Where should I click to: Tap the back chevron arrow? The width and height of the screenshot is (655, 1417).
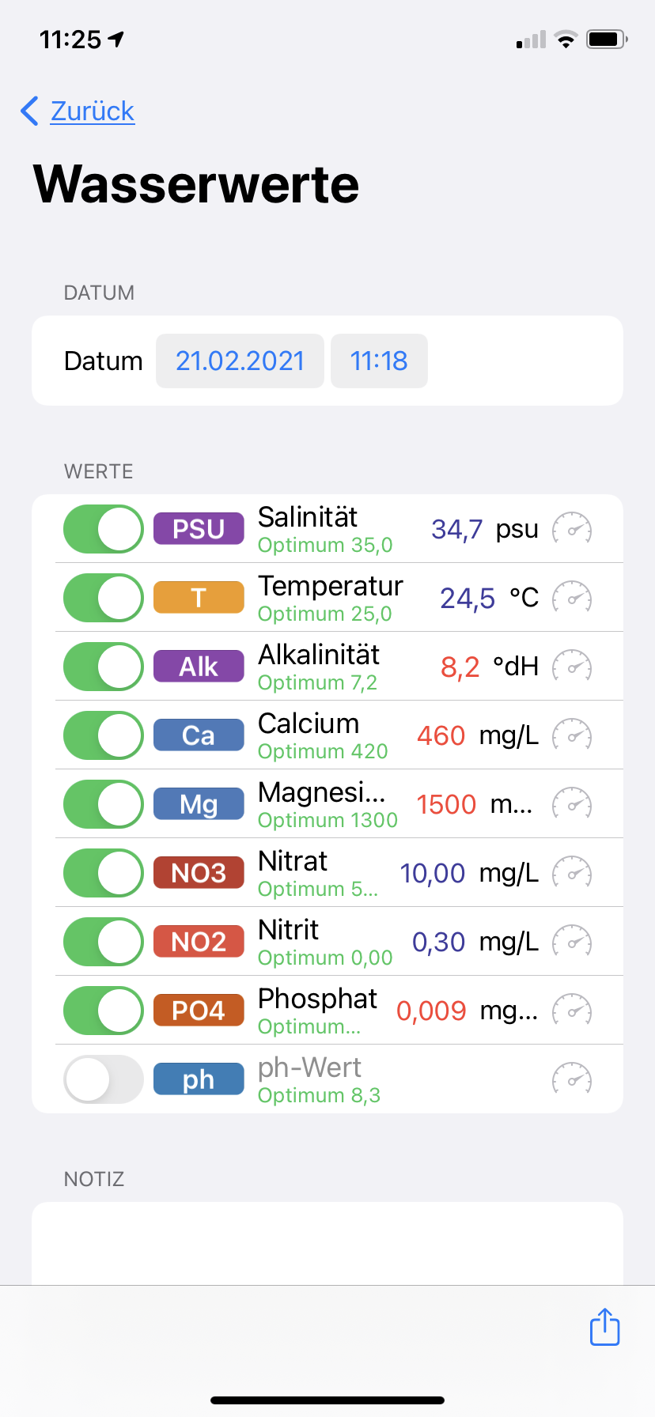30,111
